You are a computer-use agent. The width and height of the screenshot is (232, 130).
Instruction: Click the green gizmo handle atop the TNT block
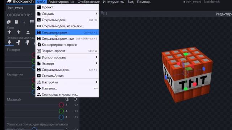[x=186, y=54]
